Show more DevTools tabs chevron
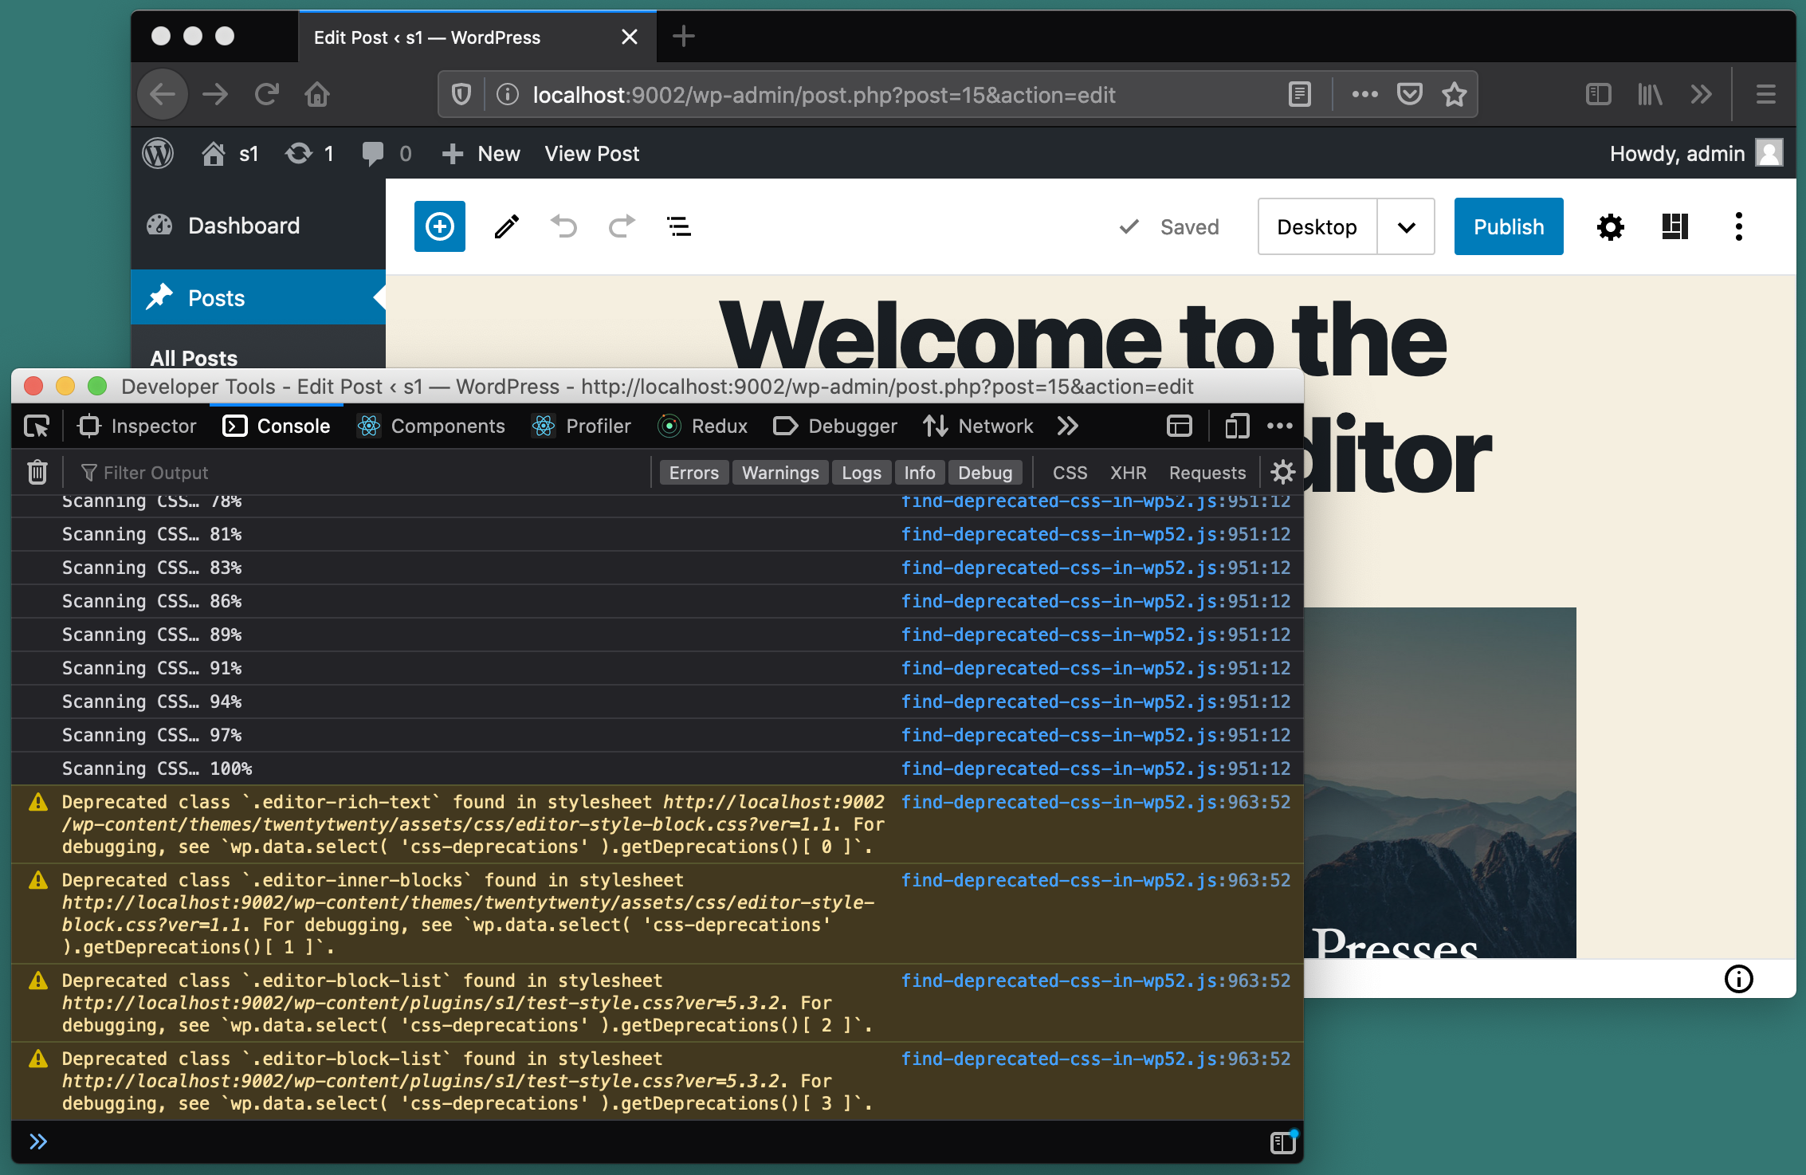The width and height of the screenshot is (1806, 1175). pos(1068,426)
